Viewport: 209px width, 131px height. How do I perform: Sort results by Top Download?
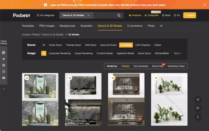(141, 66)
